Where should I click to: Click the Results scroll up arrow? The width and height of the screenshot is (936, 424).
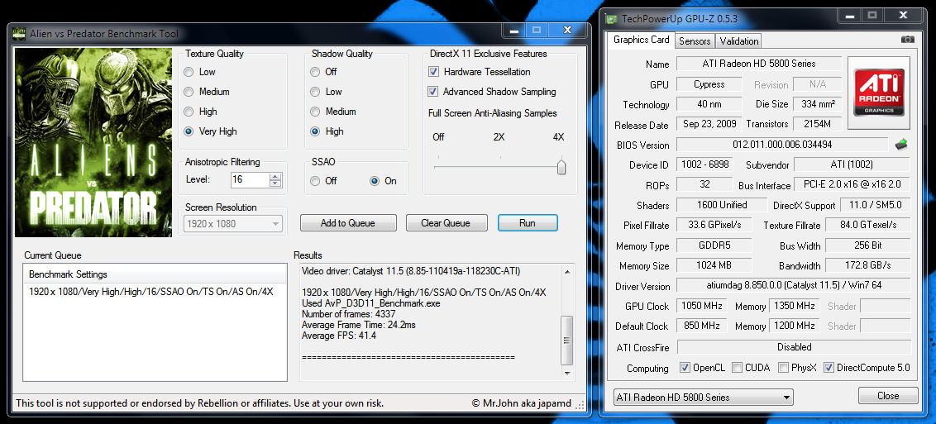(568, 271)
